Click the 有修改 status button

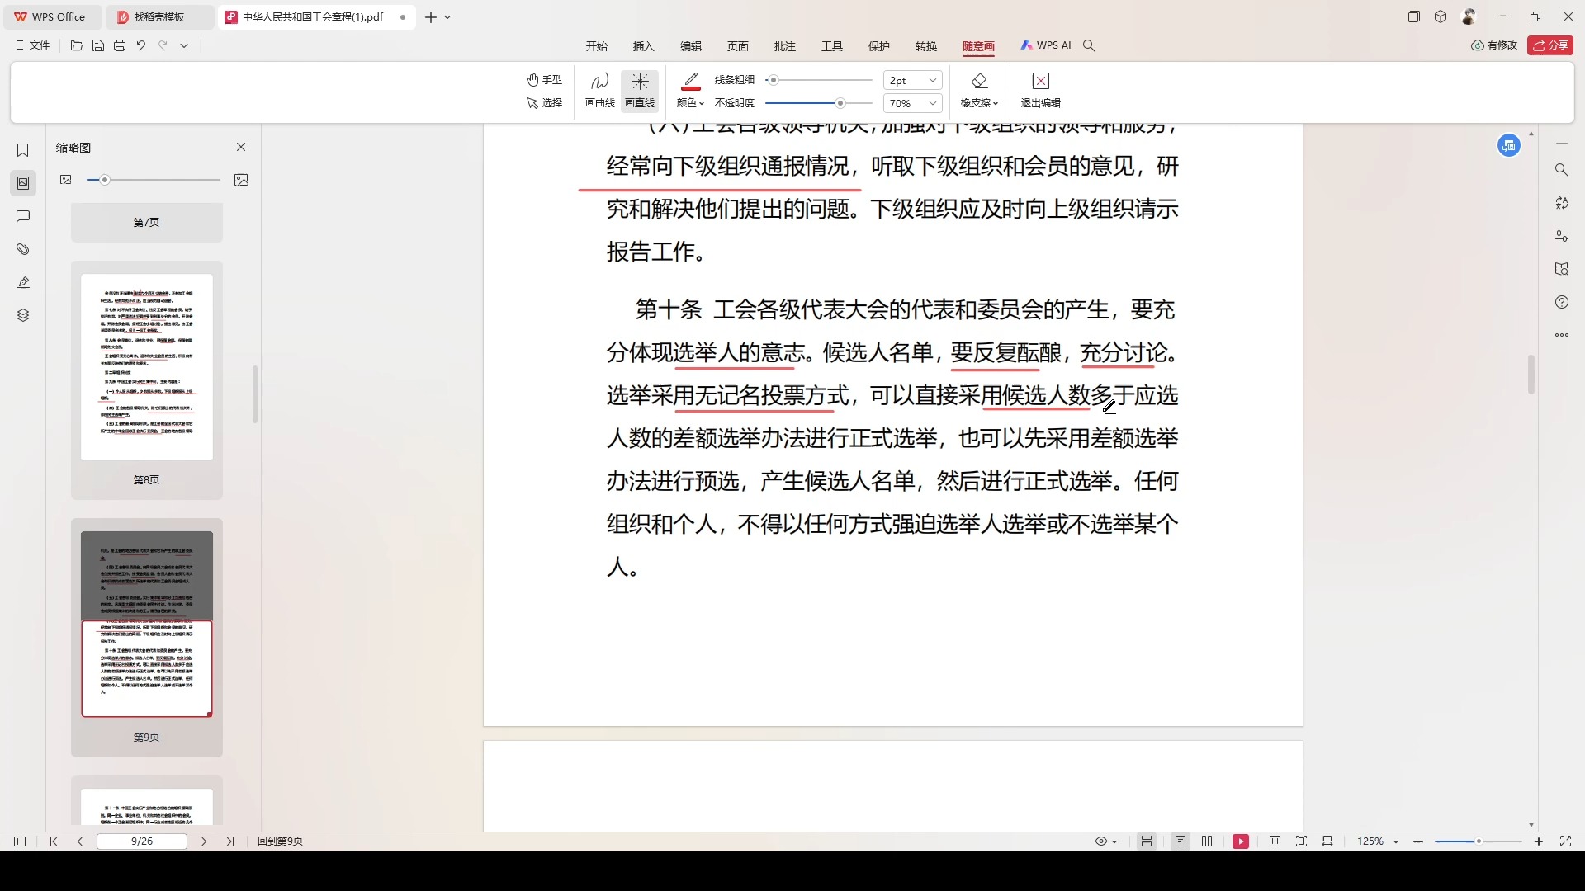pos(1494,45)
